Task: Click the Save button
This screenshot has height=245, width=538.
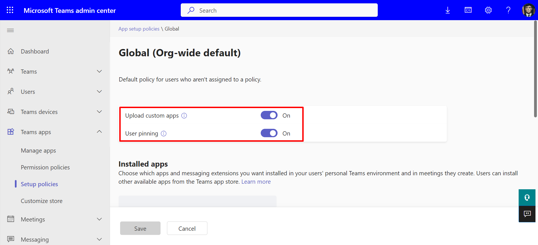Action: coord(140,228)
